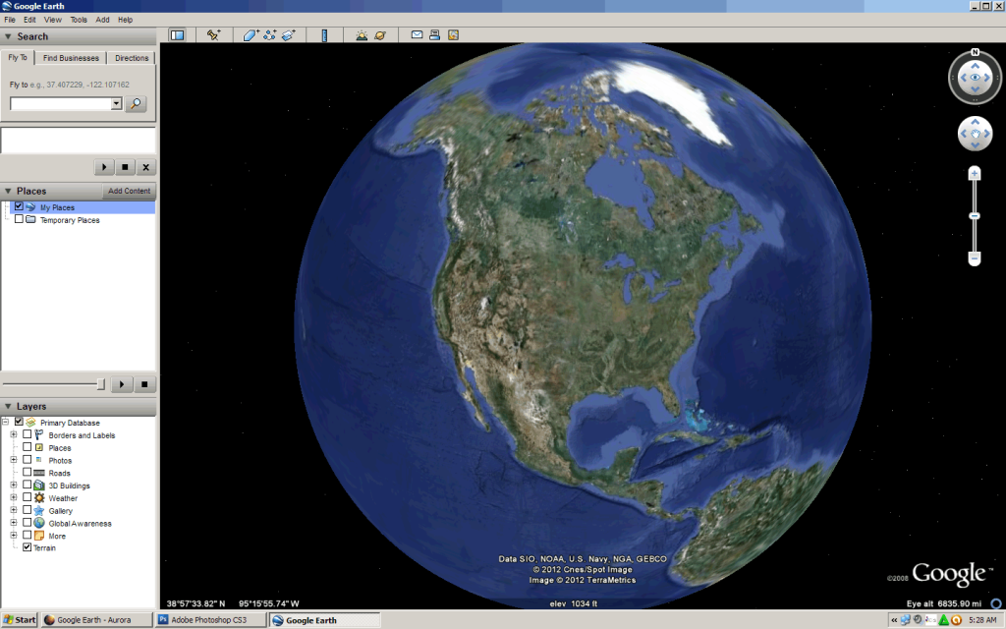
Task: Select the Add Polygon tool
Action: point(251,35)
